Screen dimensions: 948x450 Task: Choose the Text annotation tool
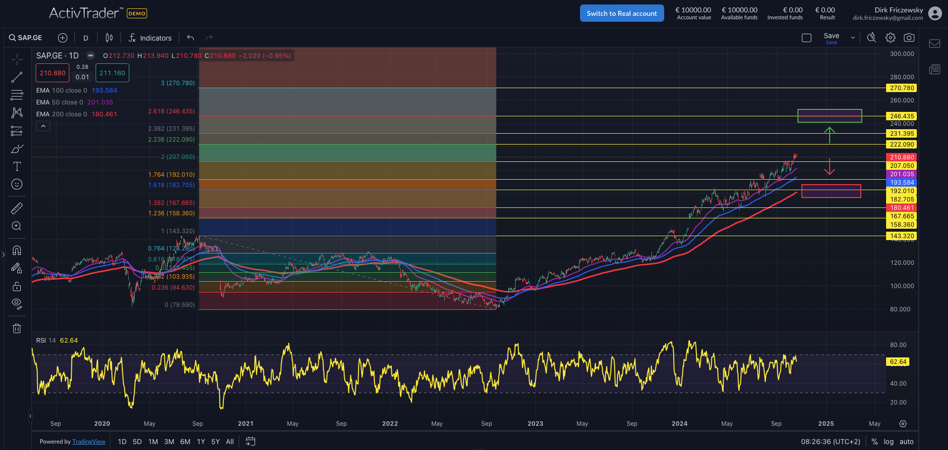pos(17,166)
